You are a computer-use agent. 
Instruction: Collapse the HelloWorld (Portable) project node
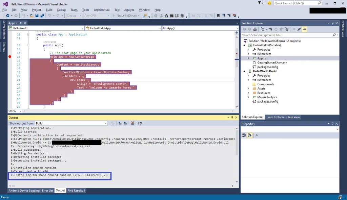[244, 45]
